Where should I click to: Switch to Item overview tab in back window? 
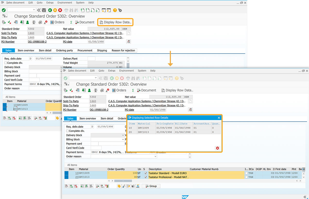(x=26, y=50)
